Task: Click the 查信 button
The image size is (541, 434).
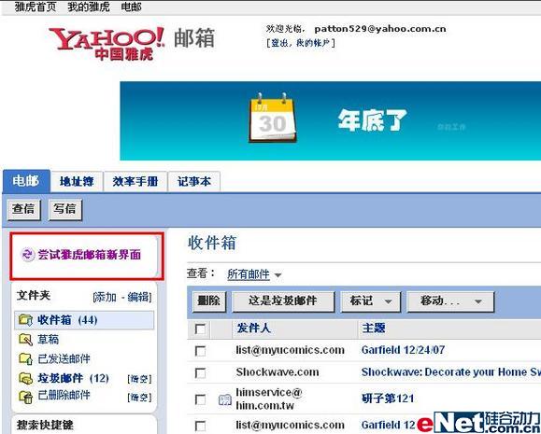Action: (23, 209)
